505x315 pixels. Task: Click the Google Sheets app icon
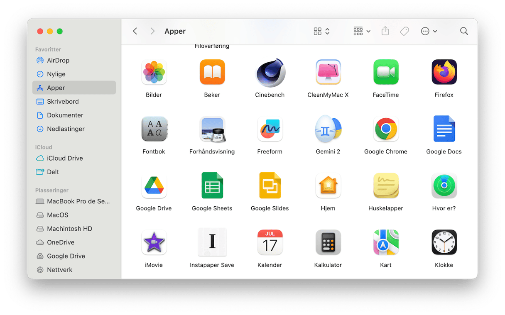[x=212, y=186]
